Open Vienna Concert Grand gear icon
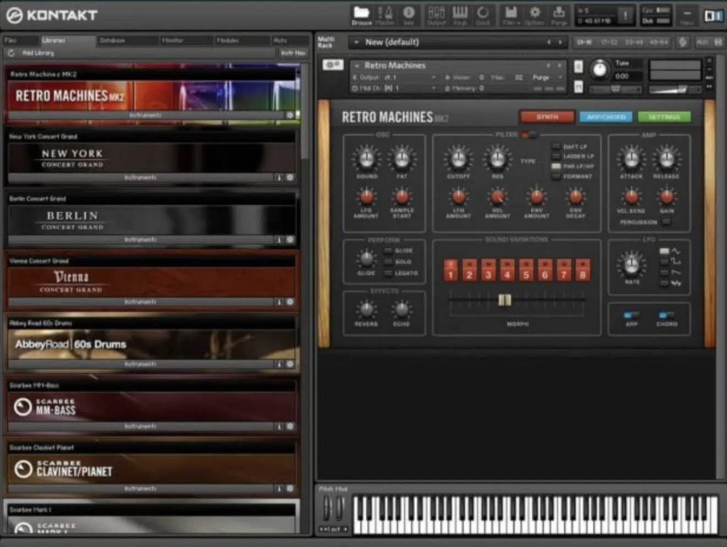Image resolution: width=727 pixels, height=547 pixels. tap(290, 302)
